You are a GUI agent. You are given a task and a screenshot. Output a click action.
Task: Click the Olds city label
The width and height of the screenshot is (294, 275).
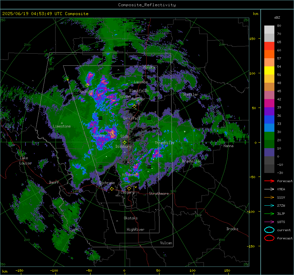tap(124, 136)
